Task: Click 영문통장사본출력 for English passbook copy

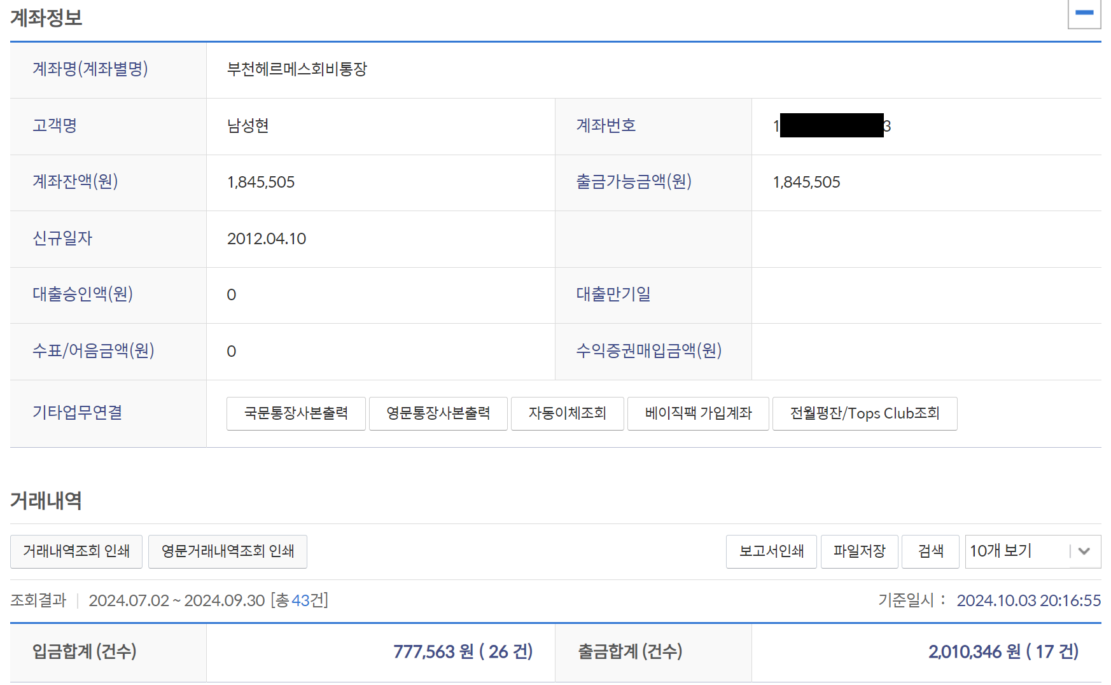Action: coord(438,413)
